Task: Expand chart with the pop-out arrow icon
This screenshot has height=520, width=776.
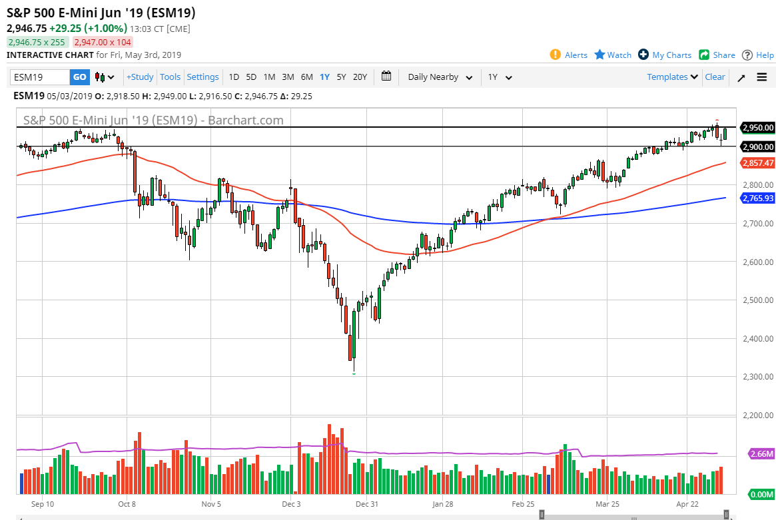Action: [x=741, y=77]
